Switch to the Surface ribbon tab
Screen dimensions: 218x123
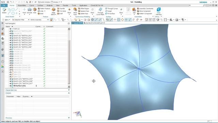point(40,5)
